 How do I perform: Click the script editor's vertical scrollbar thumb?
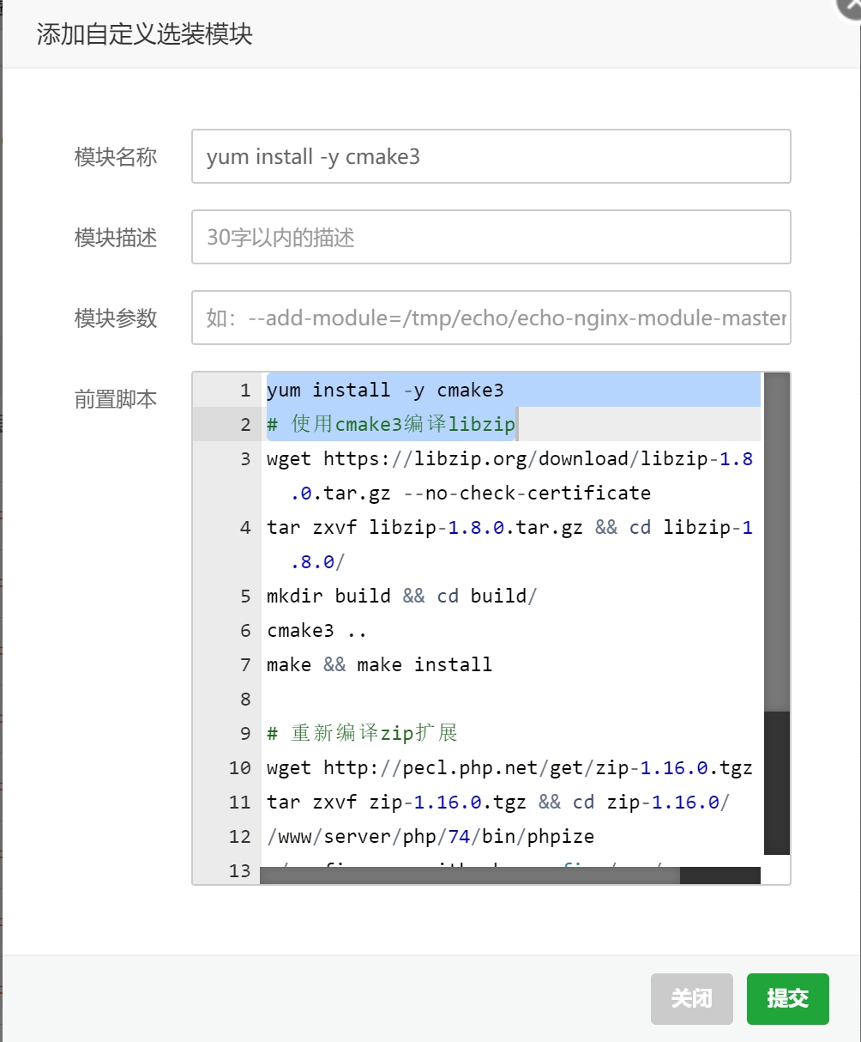click(776, 541)
